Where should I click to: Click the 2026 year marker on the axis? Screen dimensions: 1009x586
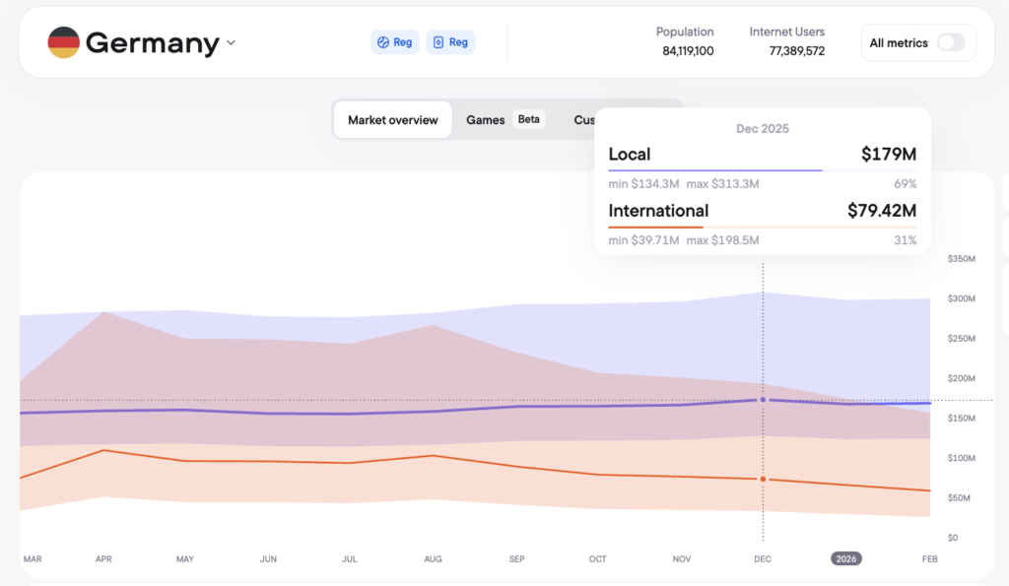click(846, 558)
